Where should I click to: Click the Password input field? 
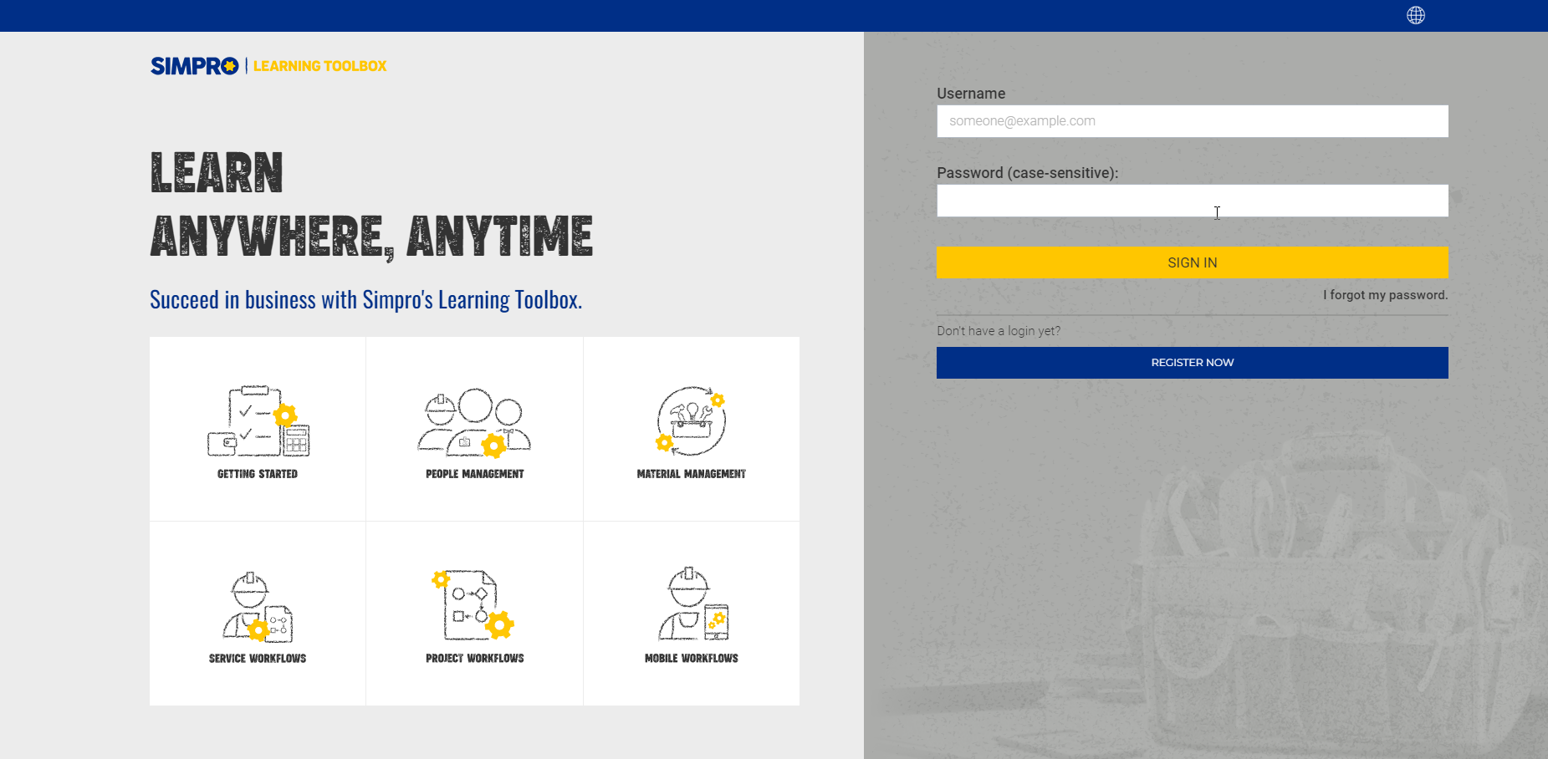tap(1192, 201)
